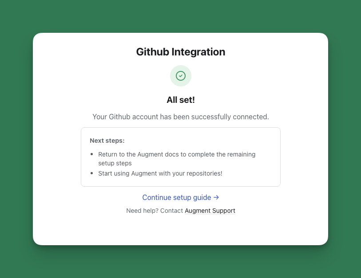The width and height of the screenshot is (361, 278).
Task: Click the Github Integration heading
Action: (x=180, y=52)
